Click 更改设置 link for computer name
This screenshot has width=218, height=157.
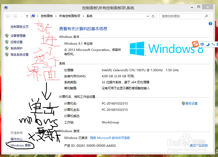point(191,103)
